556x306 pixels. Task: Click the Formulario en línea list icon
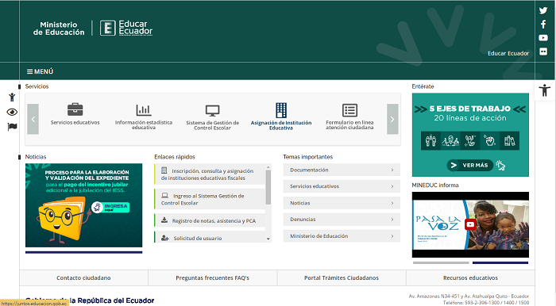[x=349, y=110]
